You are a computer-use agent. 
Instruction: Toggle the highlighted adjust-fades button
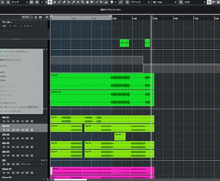pyautogui.click(x=209, y=2)
